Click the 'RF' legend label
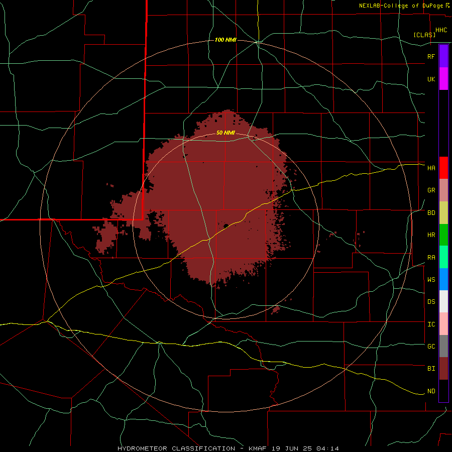This screenshot has height=452, width=452. (x=431, y=56)
